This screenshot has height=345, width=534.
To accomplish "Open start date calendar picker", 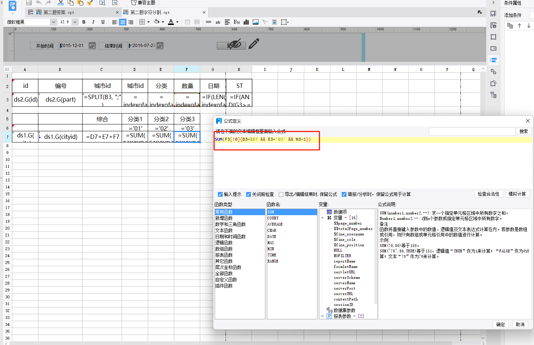I will pos(92,46).
